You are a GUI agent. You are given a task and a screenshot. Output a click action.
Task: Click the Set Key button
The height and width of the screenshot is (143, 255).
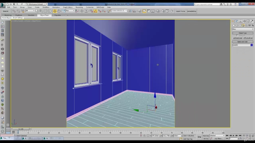(x=206, y=139)
